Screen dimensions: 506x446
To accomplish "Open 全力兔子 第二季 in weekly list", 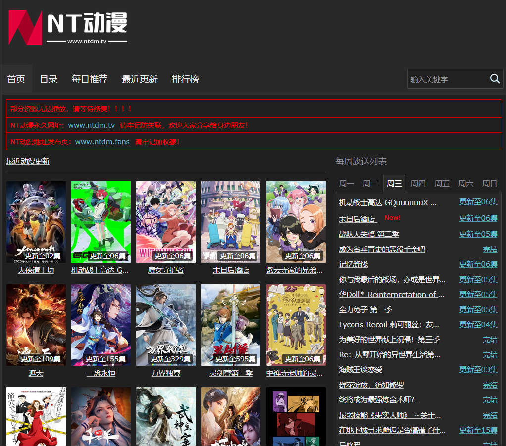I will [x=365, y=309].
